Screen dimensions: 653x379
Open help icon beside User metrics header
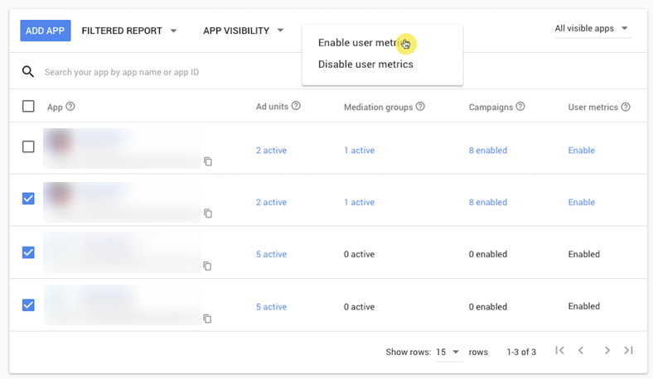click(x=626, y=107)
